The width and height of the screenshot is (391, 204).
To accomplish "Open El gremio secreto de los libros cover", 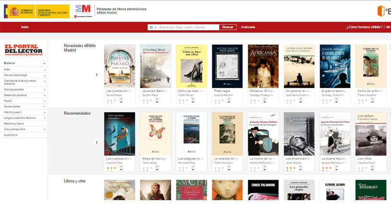I will click(335, 66).
